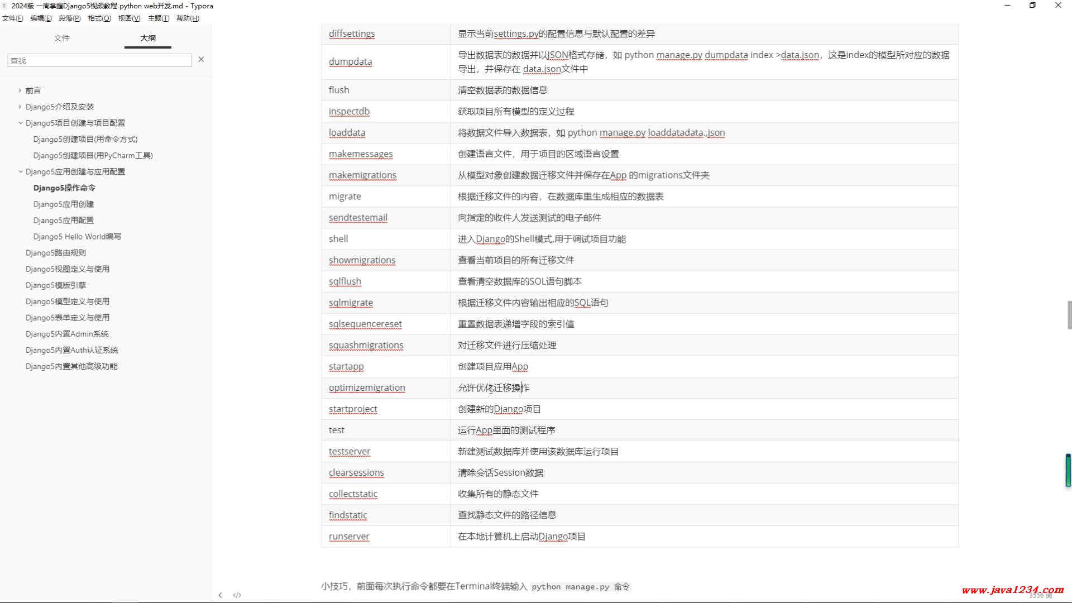This screenshot has height=603, width=1072.
Task: Click the optimizemigration command cell
Action: pos(386,387)
